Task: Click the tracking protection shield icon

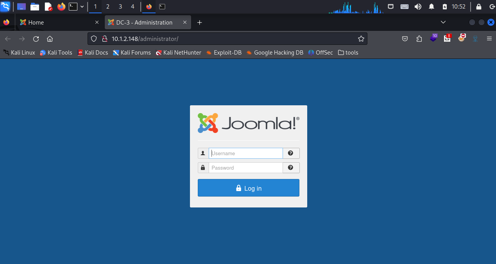Action: pyautogui.click(x=93, y=39)
